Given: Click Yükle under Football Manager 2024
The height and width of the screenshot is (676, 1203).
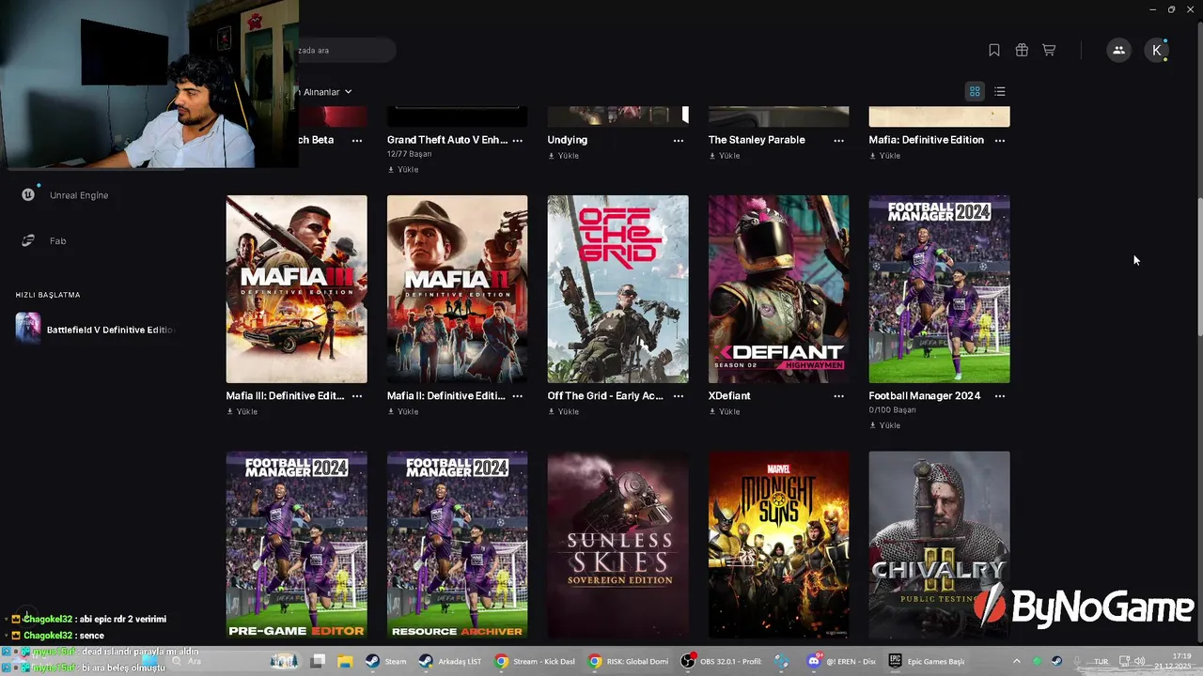Looking at the screenshot, I should [x=885, y=425].
